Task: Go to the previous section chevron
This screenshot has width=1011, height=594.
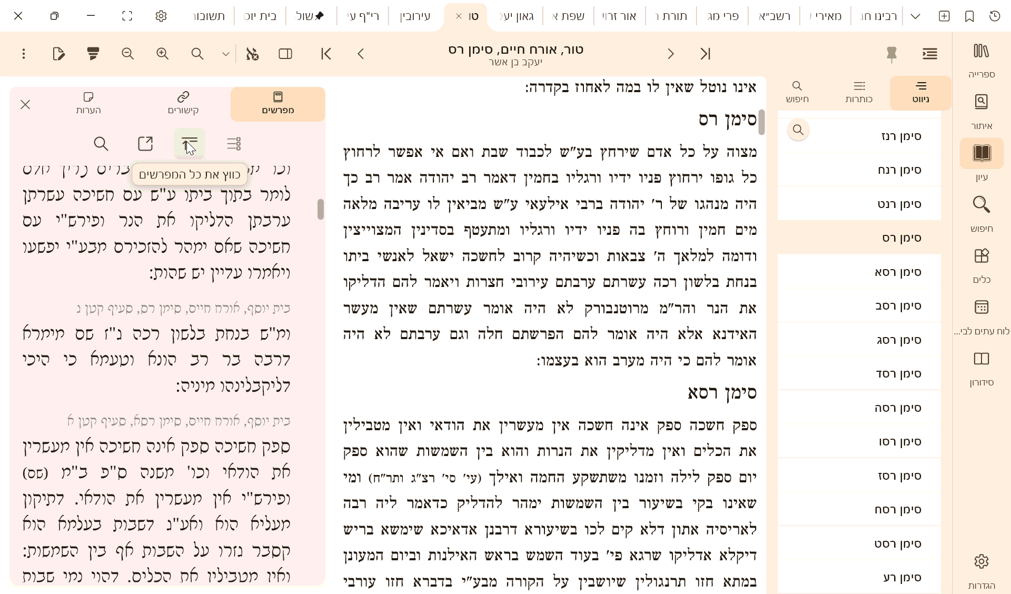Action: tap(361, 54)
